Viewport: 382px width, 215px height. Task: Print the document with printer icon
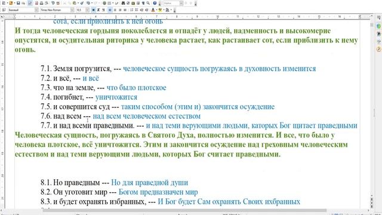[41, 3]
